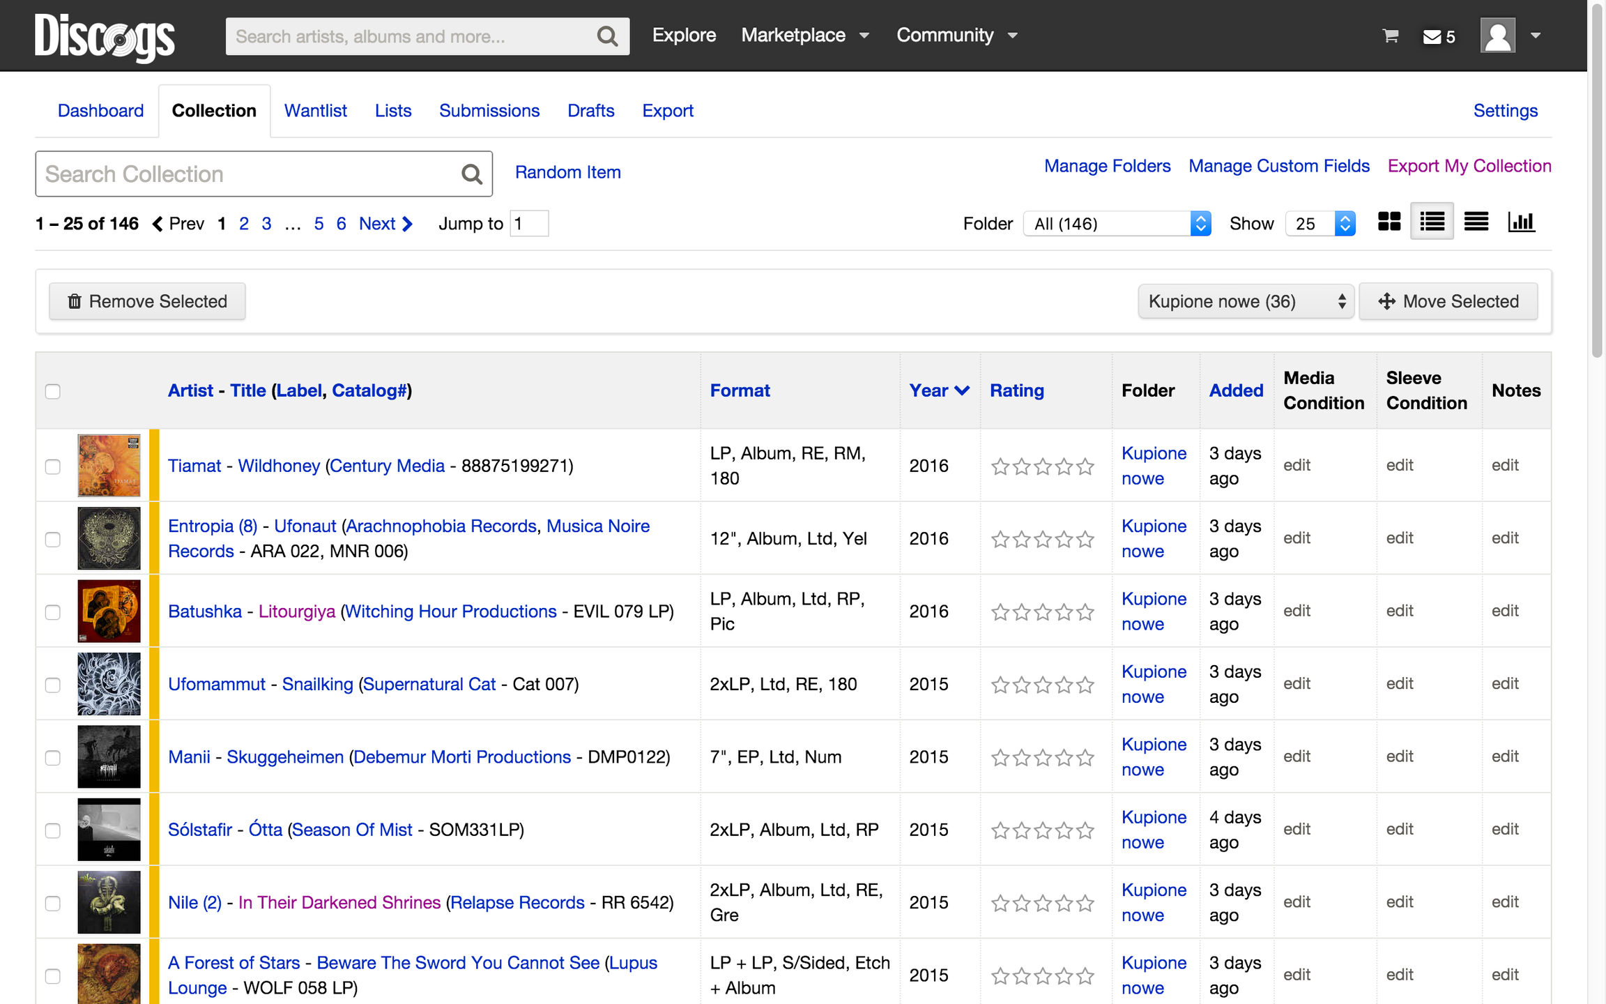Switch to the Wantlist tab
Image resolution: width=1606 pixels, height=1004 pixels.
tap(315, 111)
